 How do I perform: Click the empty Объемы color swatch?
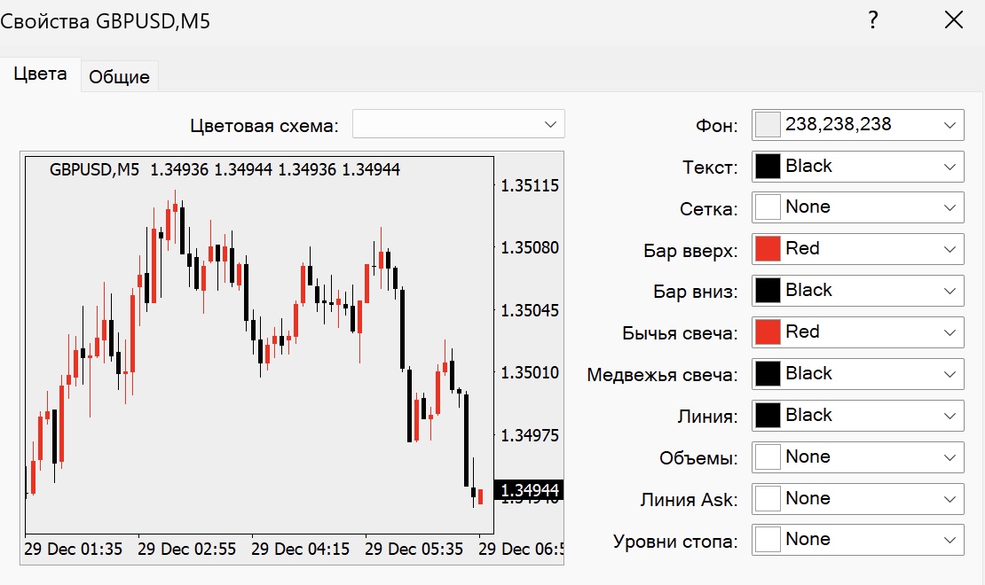click(768, 457)
